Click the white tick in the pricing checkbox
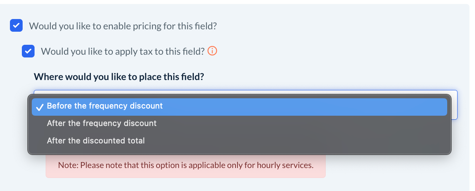Image resolution: width=475 pixels, height=191 pixels. (16, 26)
